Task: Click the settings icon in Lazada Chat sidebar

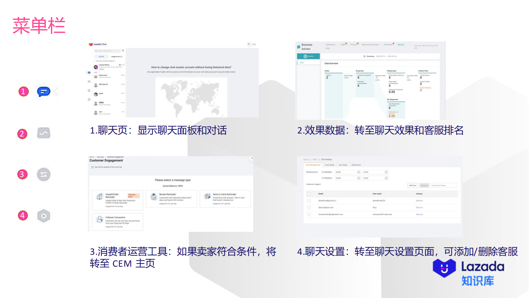Action: point(89,99)
